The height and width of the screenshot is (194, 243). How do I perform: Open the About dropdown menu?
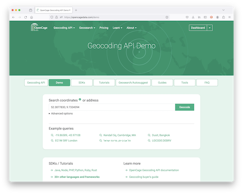[132, 28]
